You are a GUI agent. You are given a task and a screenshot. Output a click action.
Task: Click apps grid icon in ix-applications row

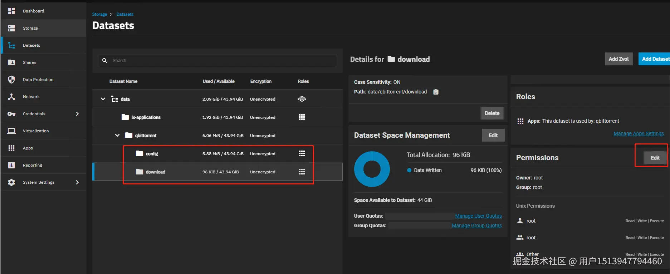302,117
